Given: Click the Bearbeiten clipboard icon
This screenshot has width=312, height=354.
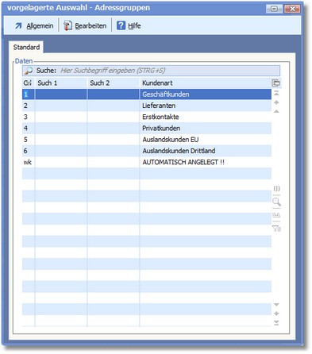Looking at the screenshot, I should 67,25.
